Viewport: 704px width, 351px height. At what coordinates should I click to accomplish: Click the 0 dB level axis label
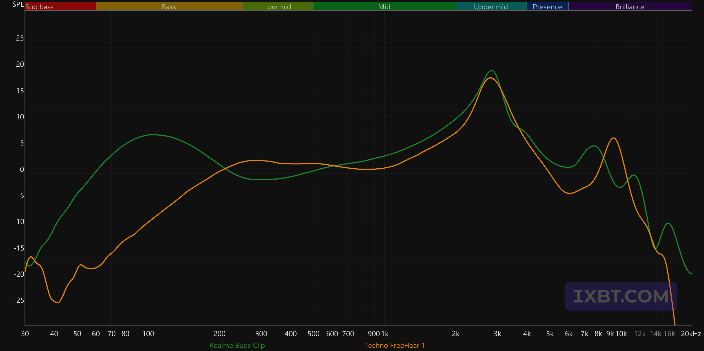point(22,169)
